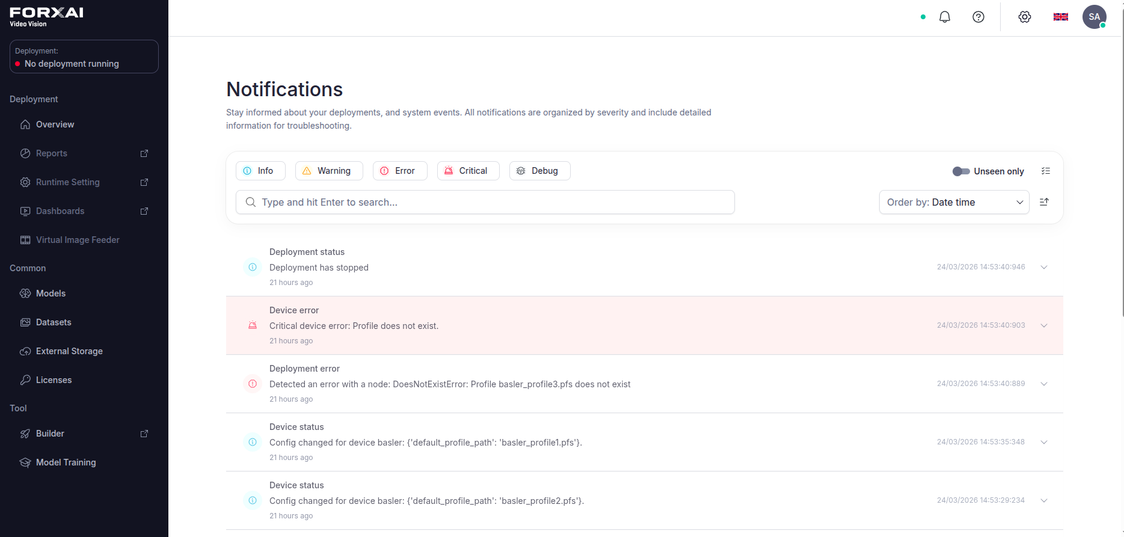1124x537 pixels.
Task: Open Virtual Image Feeder
Action: [x=84, y=240]
